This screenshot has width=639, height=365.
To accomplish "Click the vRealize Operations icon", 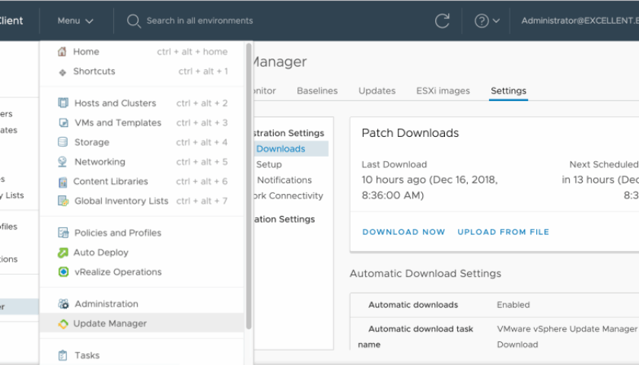I will point(63,271).
